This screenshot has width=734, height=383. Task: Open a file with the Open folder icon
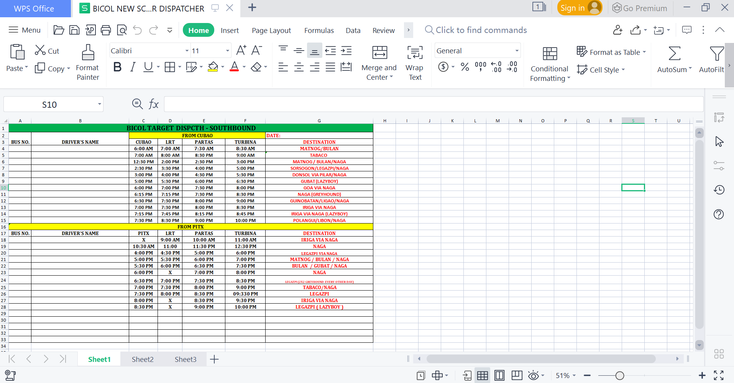[x=59, y=30]
